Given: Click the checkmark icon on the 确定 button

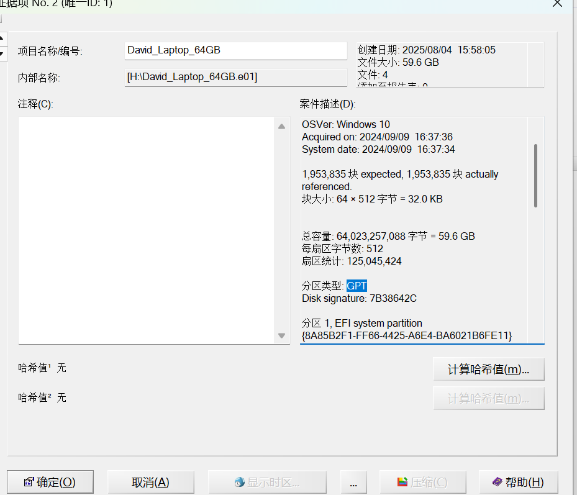Looking at the screenshot, I should pyautogui.click(x=27, y=481).
